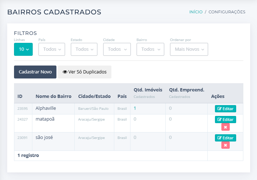Expand the Estado filter dropdown
Viewport: 257px width, 180px height.
[84, 49]
